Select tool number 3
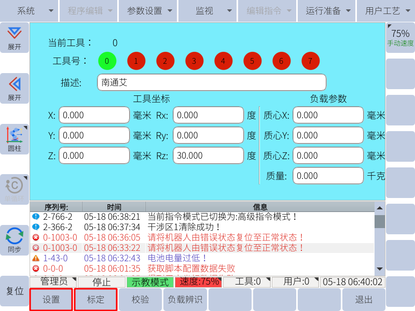This screenshot has height=311, width=415. pos(194,61)
